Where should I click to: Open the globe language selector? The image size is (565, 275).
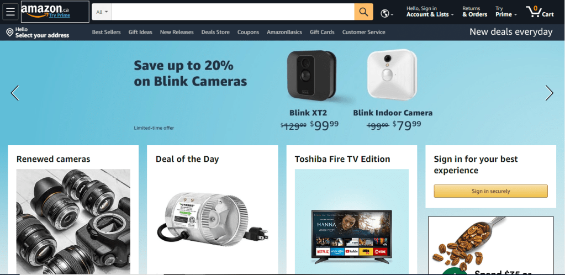pos(387,14)
